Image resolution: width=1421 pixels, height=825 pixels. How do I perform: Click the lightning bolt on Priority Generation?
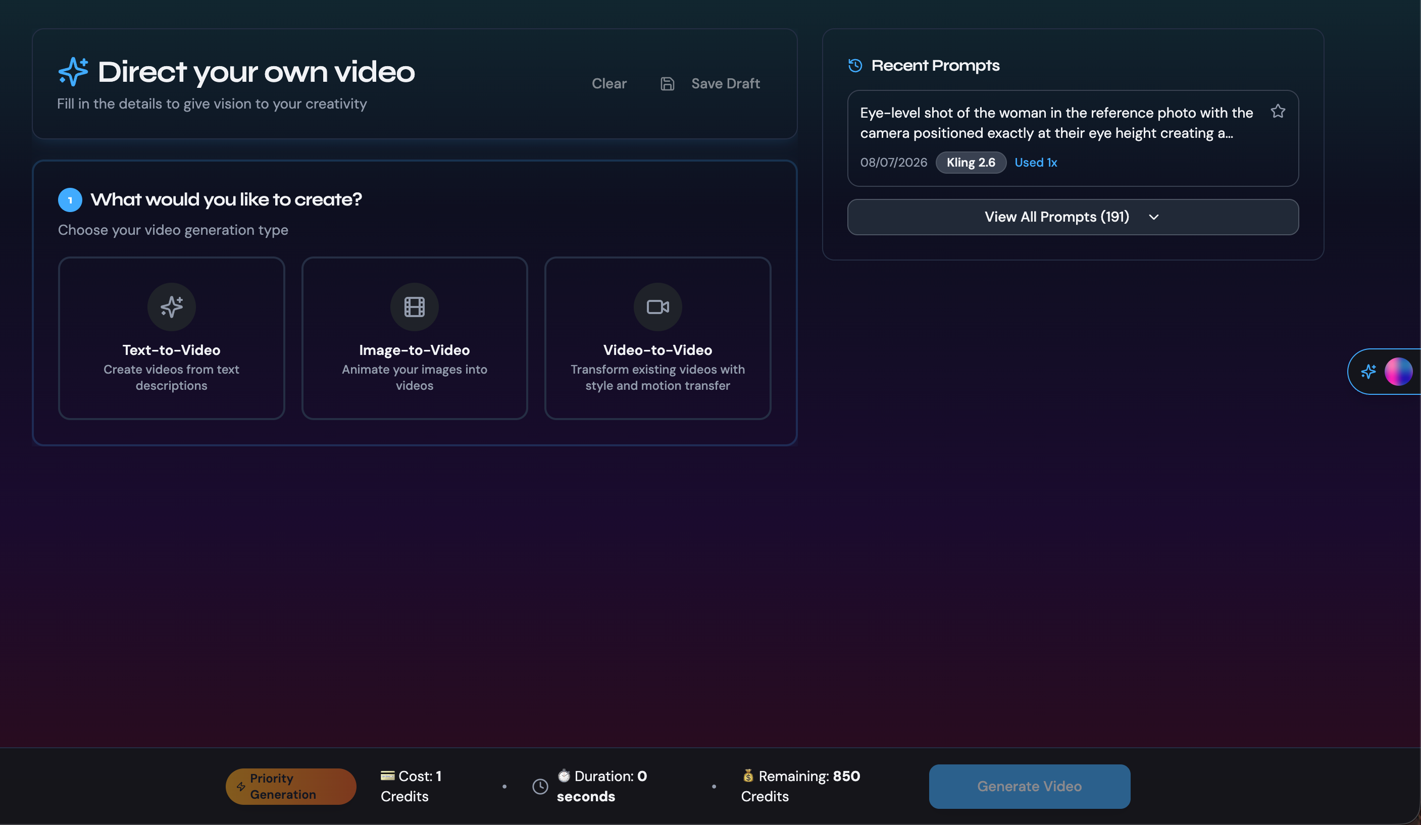(241, 786)
